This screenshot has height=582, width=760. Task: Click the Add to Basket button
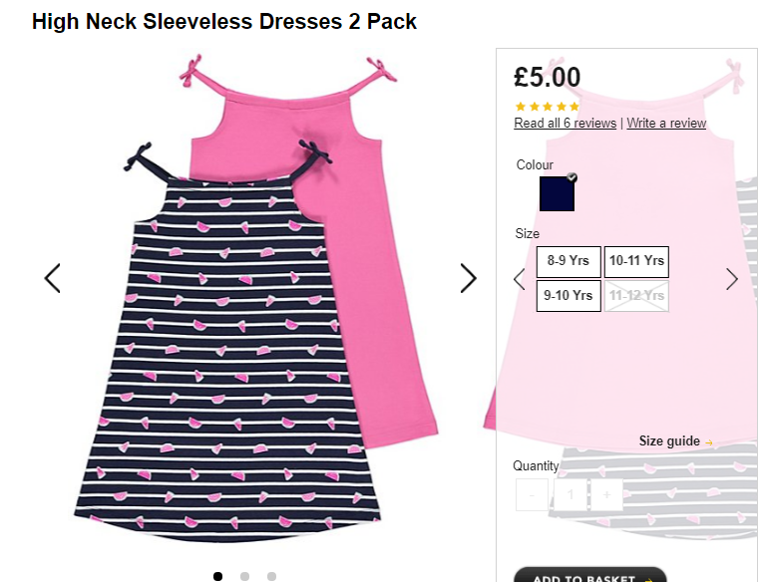(x=589, y=575)
